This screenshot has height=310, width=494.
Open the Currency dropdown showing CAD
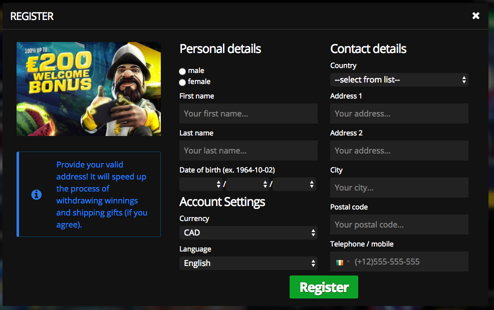click(248, 233)
